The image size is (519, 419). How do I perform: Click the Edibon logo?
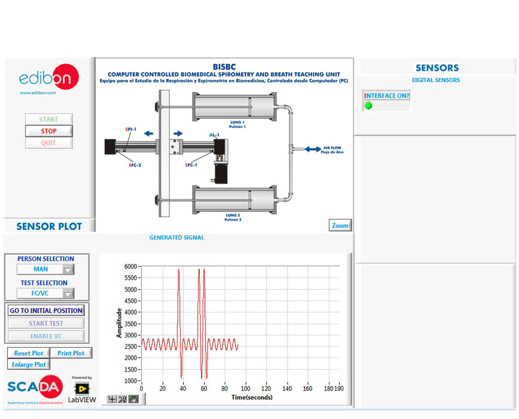pos(49,77)
